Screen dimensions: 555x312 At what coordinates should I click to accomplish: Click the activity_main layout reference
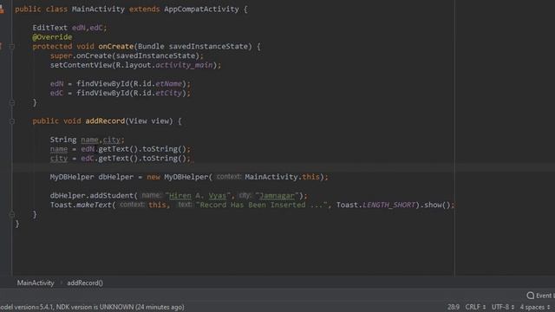(184, 65)
